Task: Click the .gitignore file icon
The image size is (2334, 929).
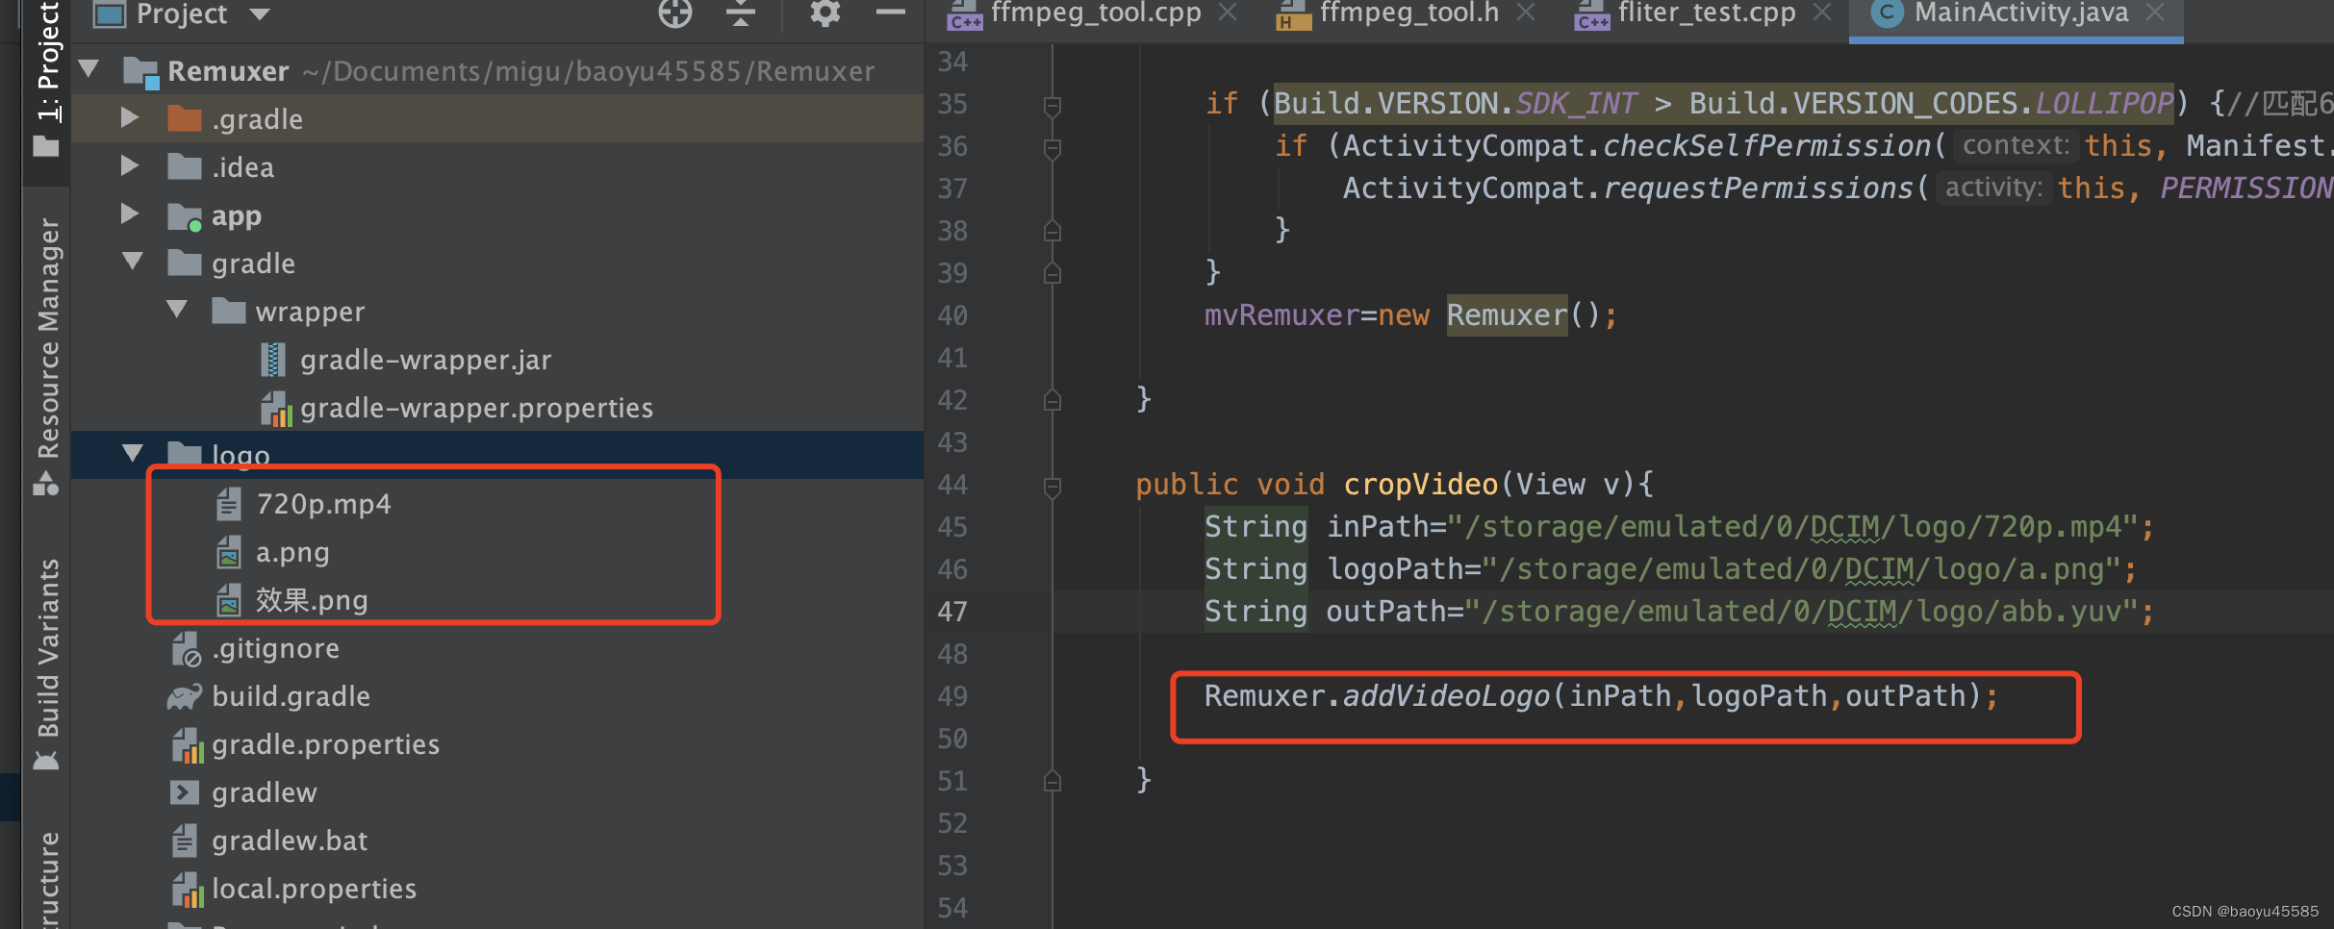Action: point(185,649)
